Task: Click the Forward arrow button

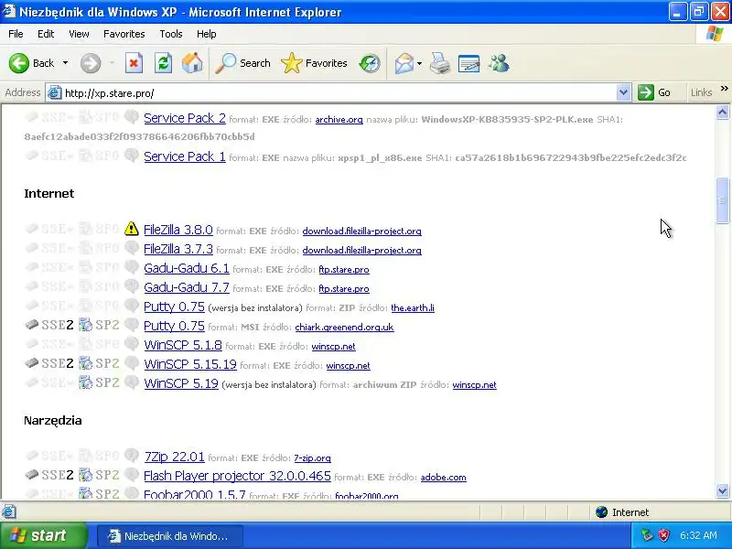Action: (91, 63)
